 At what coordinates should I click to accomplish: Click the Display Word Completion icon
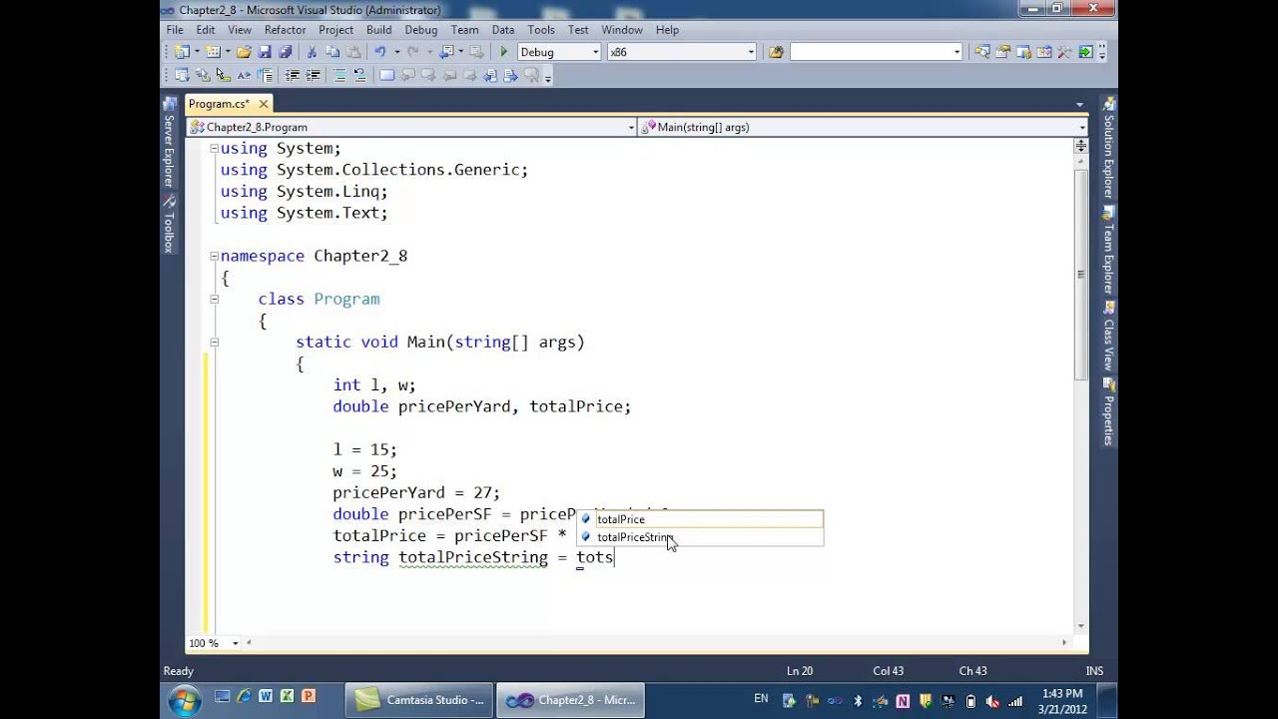[x=245, y=75]
